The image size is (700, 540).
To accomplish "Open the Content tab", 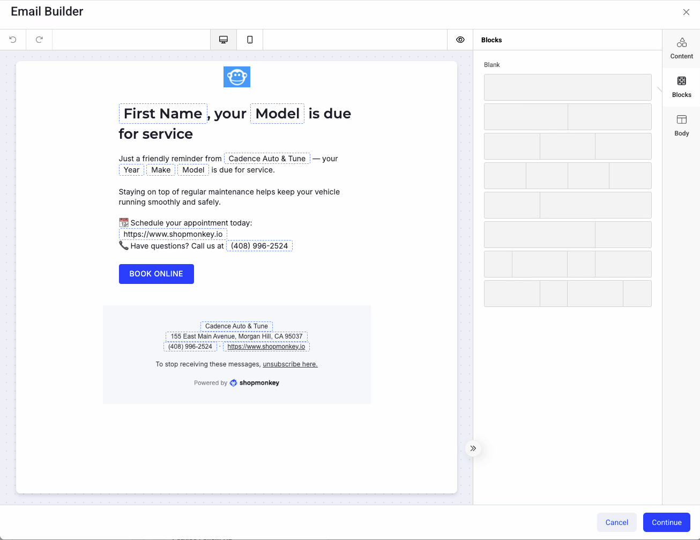I will coord(681,48).
